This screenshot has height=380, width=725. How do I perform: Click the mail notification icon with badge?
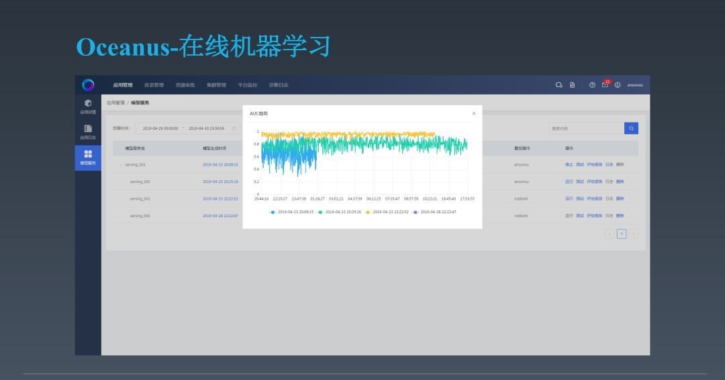(605, 85)
